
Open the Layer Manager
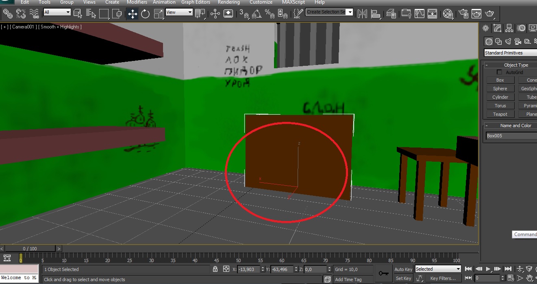pyautogui.click(x=391, y=14)
